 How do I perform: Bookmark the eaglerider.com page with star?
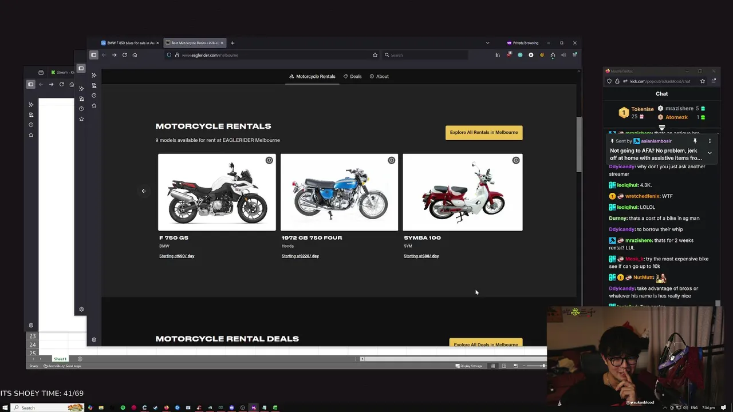click(375, 55)
